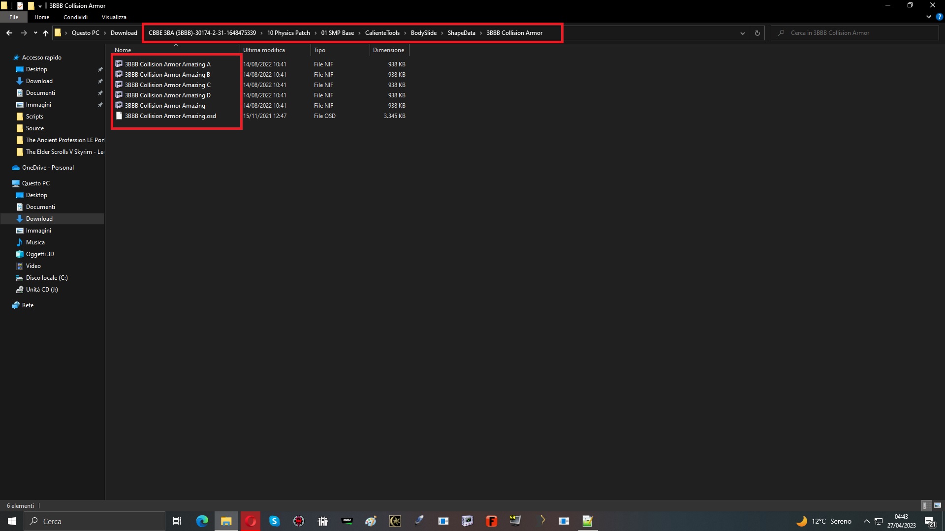The width and height of the screenshot is (945, 531).
Task: Open Quick Access Toolbar customize dropdown
Action: 40,6
